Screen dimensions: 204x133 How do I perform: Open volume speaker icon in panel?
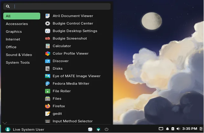(x=178, y=129)
